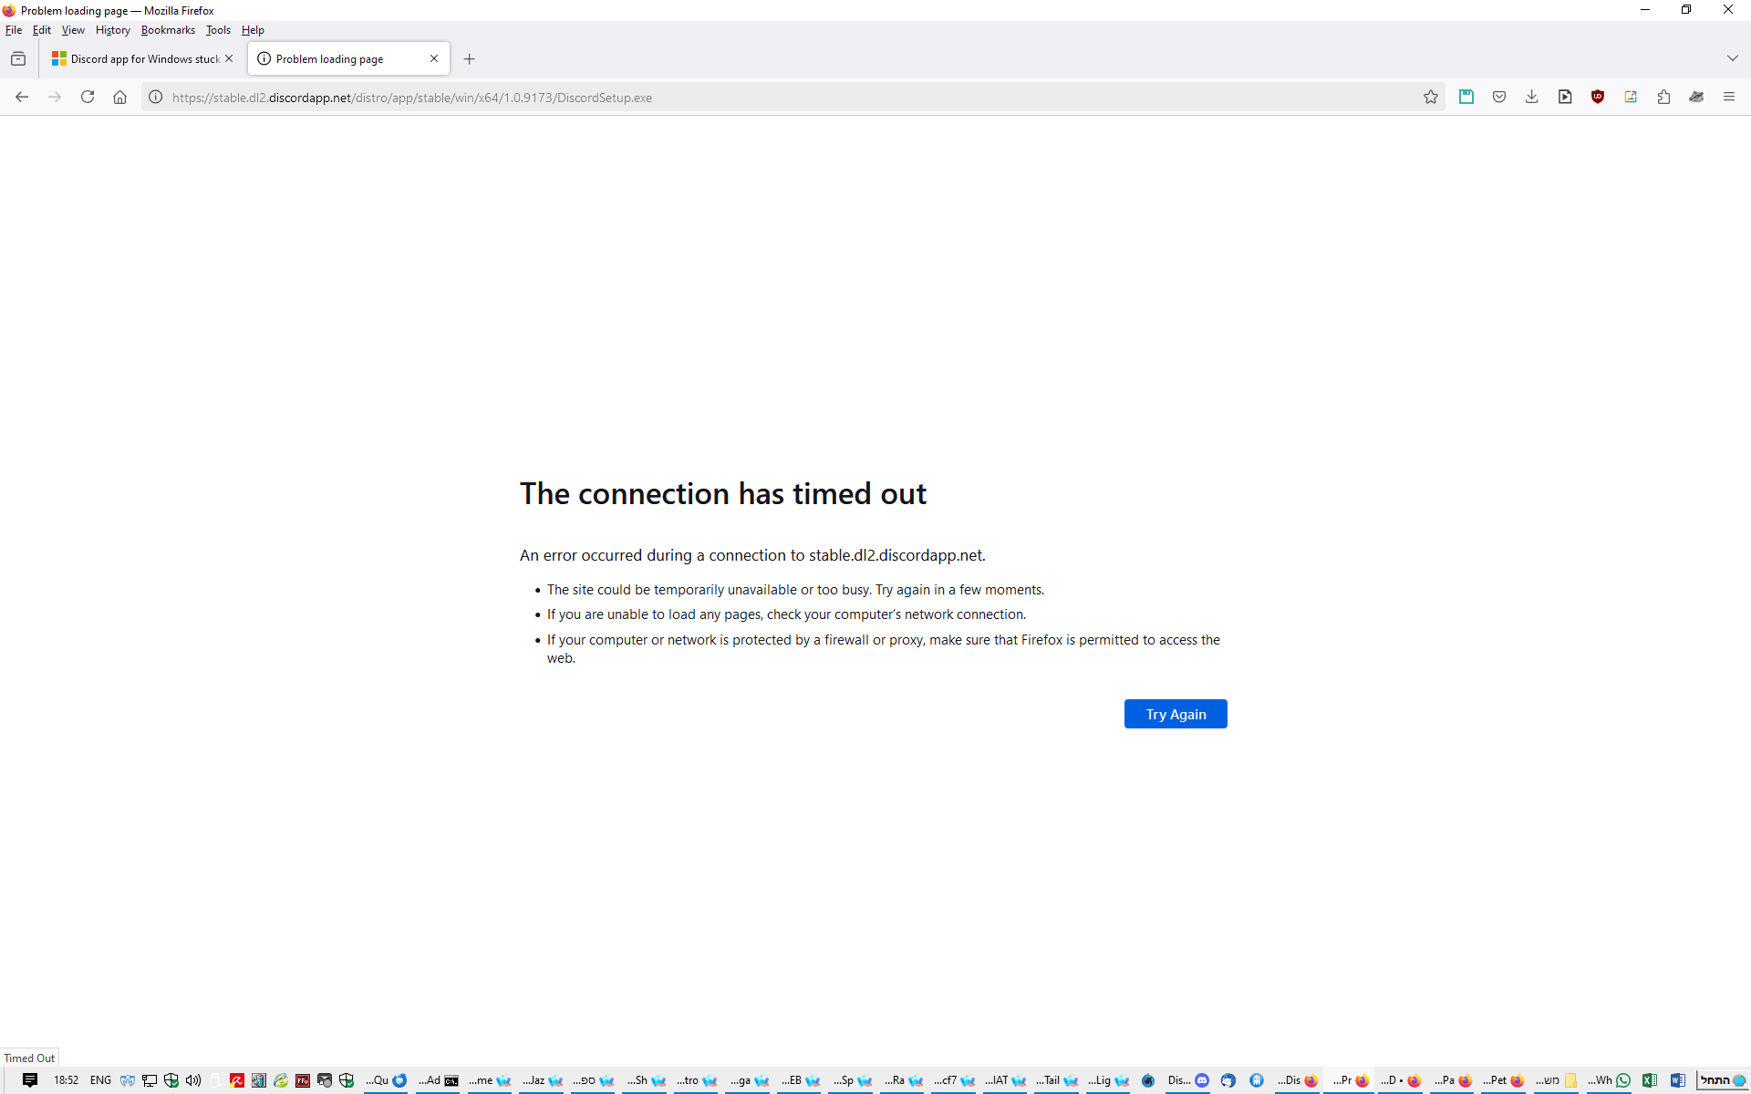
Task: Expand the List all tabs chevron
Action: click(1732, 58)
